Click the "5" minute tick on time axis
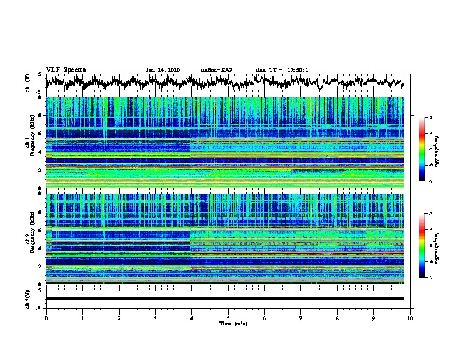Screen dimensions: 462x357 (x=228, y=318)
